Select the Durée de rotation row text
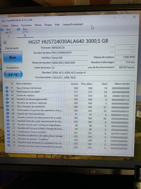This screenshot has width=141, height=189. coord(26,96)
